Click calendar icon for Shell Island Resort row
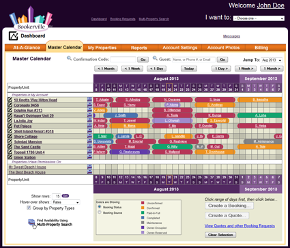The image size is (290, 248). point(89,131)
